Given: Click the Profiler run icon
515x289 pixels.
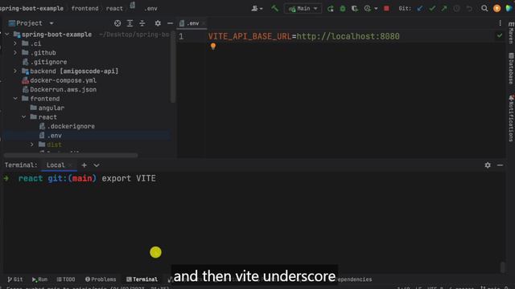Looking at the screenshot, I should click(368, 9).
